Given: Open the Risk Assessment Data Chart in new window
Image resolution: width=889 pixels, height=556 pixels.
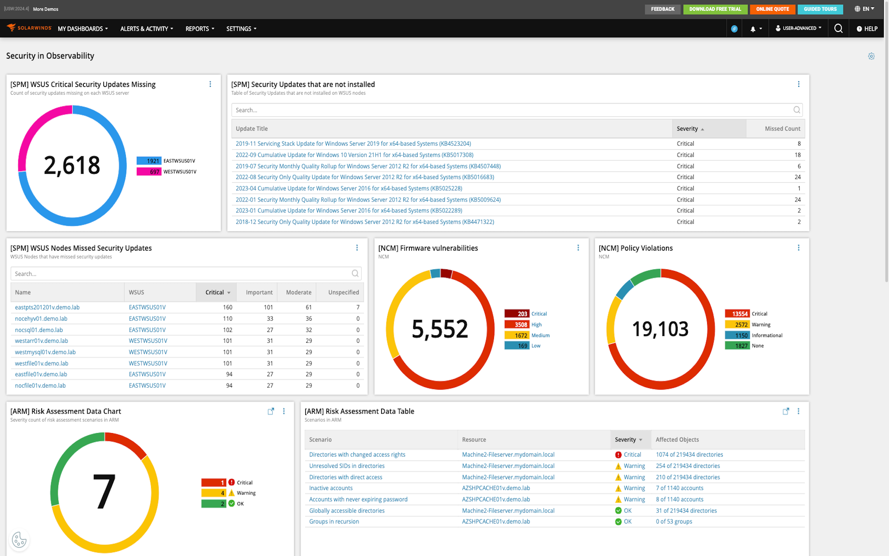Looking at the screenshot, I should 271,411.
